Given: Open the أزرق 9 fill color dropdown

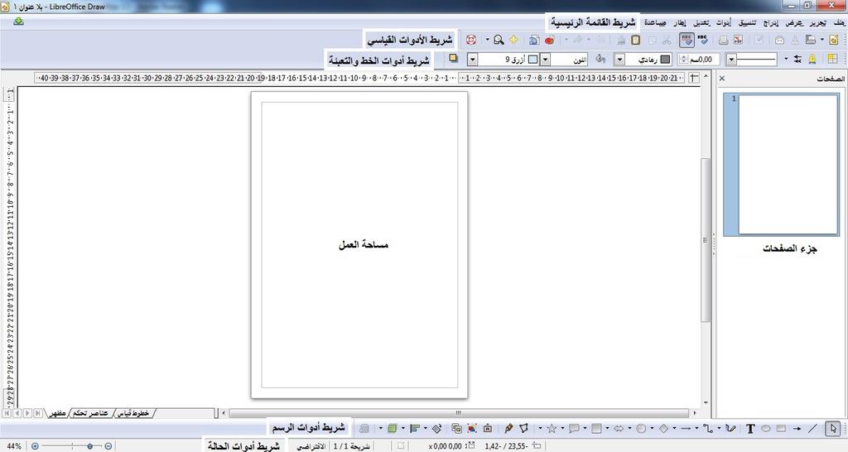Looking at the screenshot, I should pyautogui.click(x=473, y=59).
